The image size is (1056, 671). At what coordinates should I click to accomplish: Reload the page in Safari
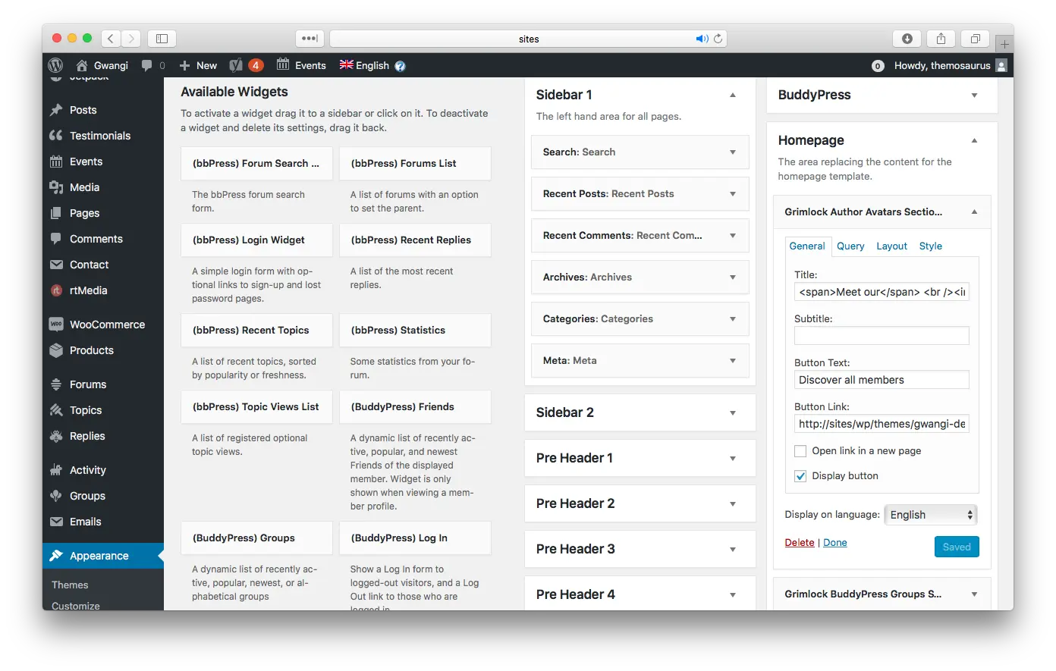pyautogui.click(x=718, y=39)
